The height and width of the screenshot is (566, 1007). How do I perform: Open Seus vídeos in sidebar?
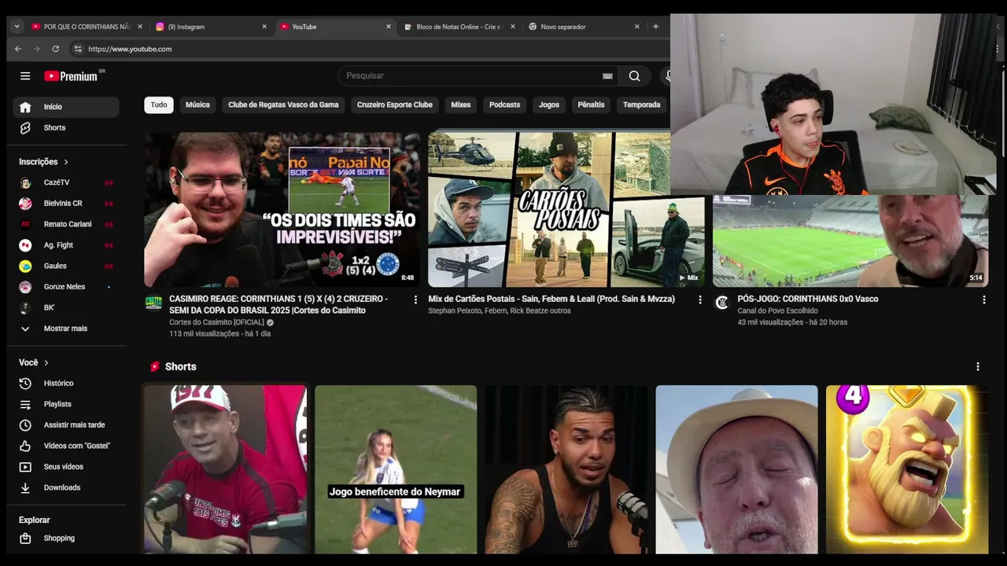pos(66,467)
